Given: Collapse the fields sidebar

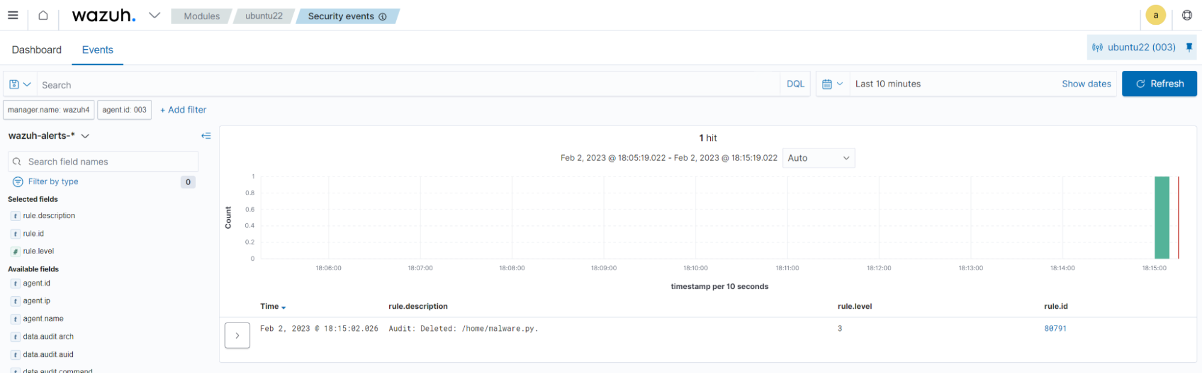Looking at the screenshot, I should coord(206,136).
